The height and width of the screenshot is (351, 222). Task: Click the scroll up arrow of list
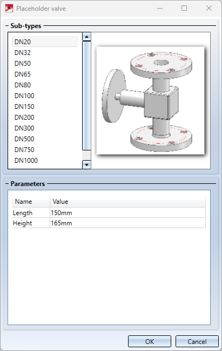tap(86, 37)
